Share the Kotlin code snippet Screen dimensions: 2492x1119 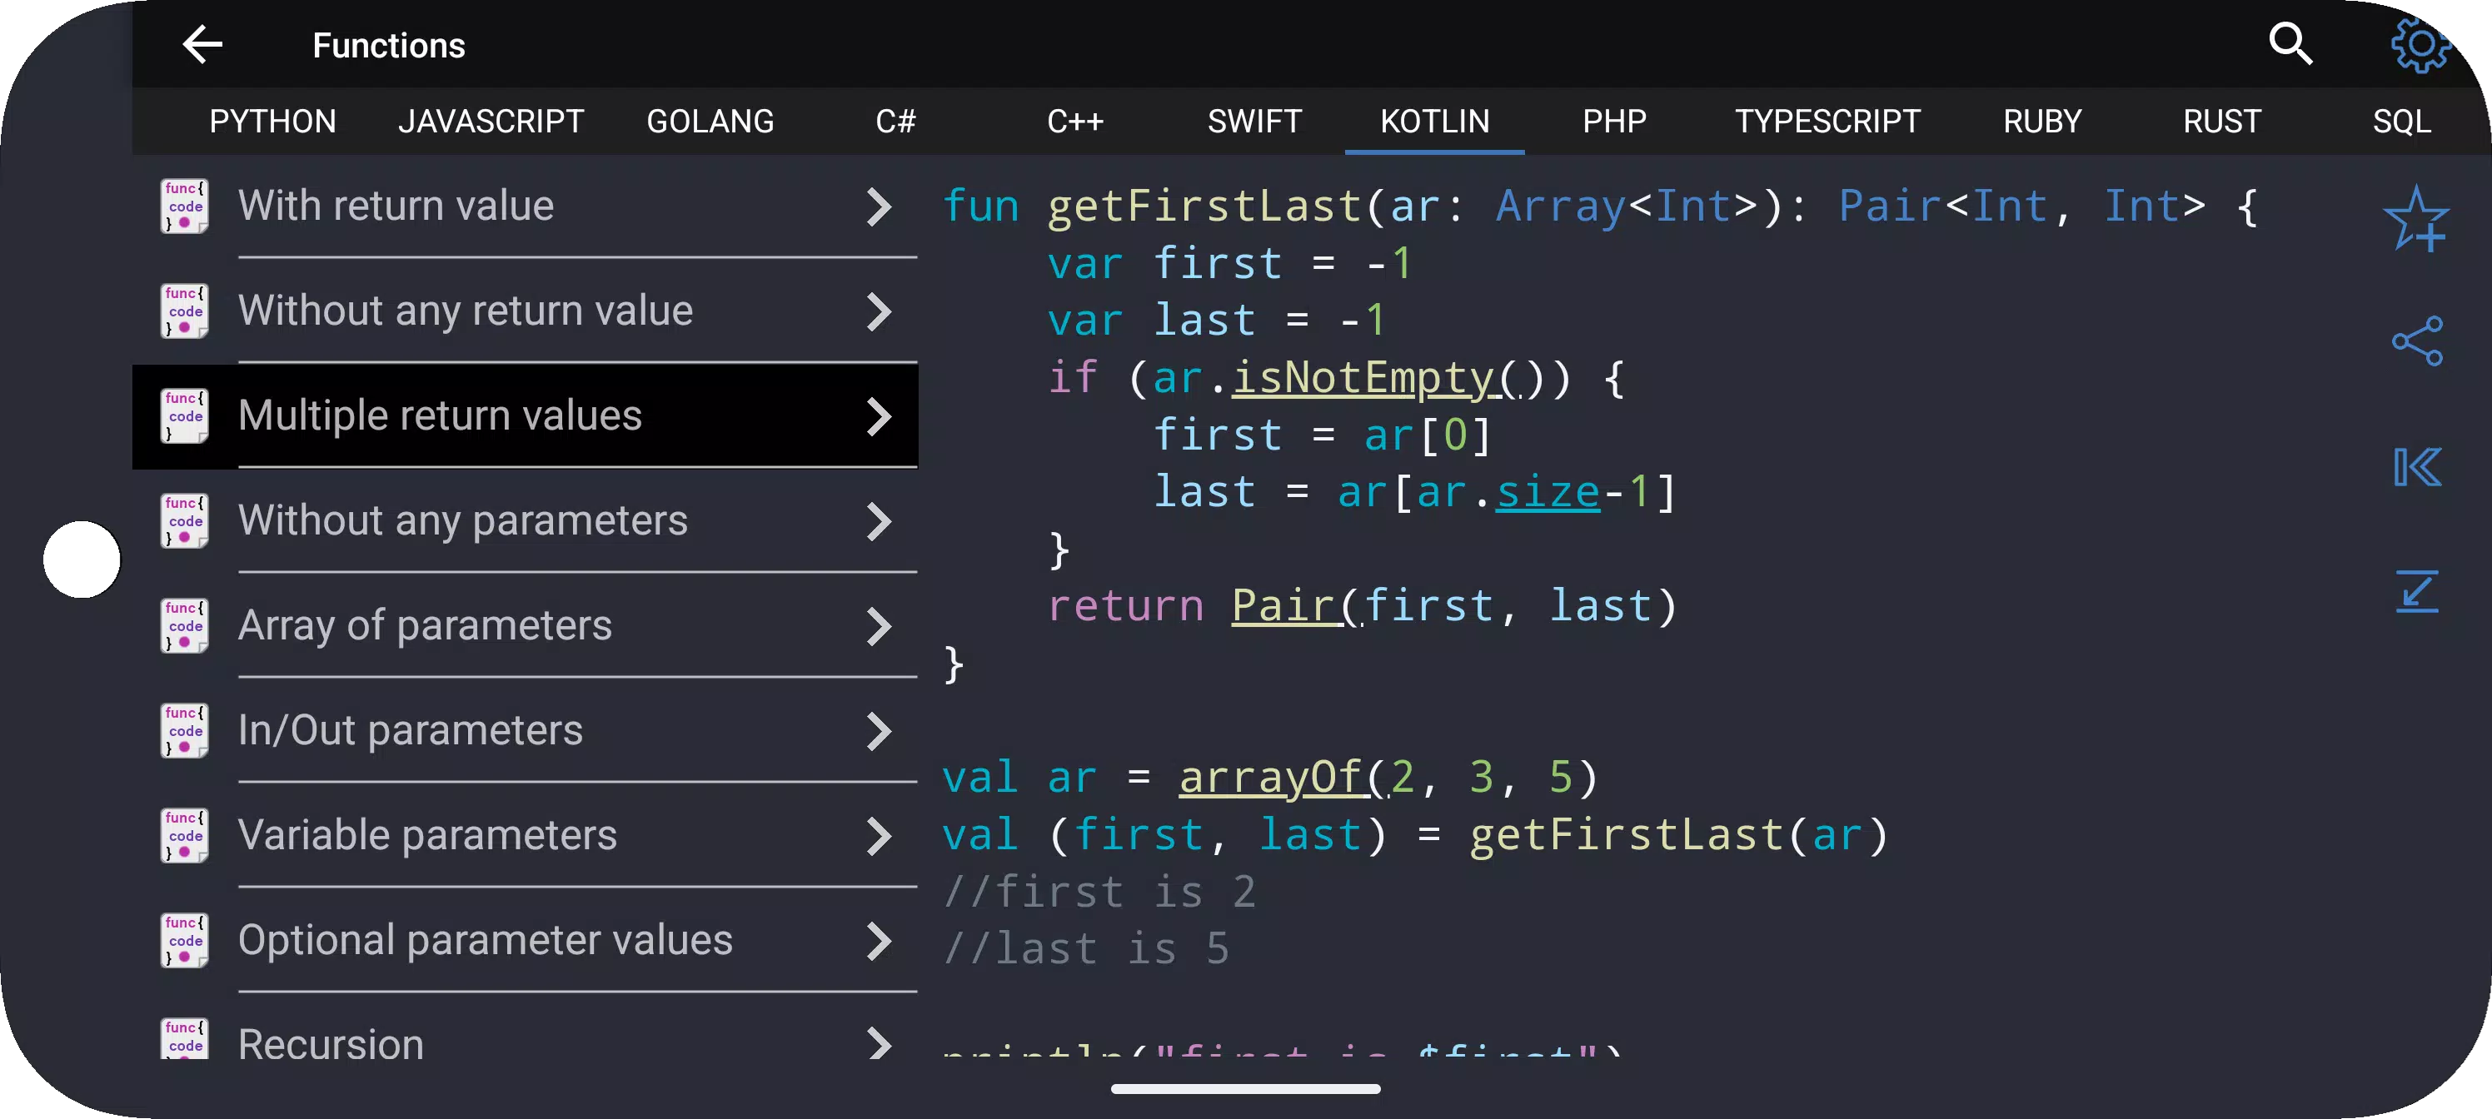(2416, 341)
